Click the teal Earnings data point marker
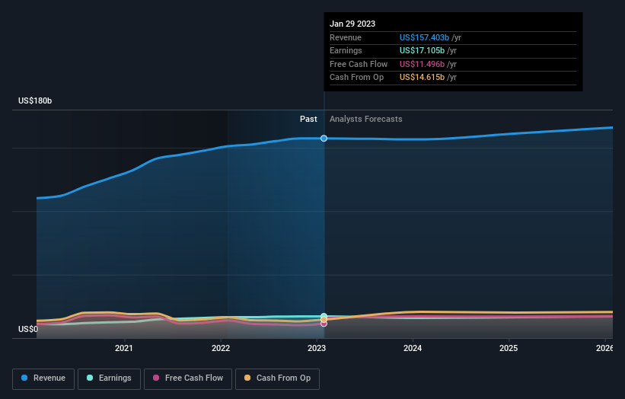625x399 pixels. click(324, 316)
